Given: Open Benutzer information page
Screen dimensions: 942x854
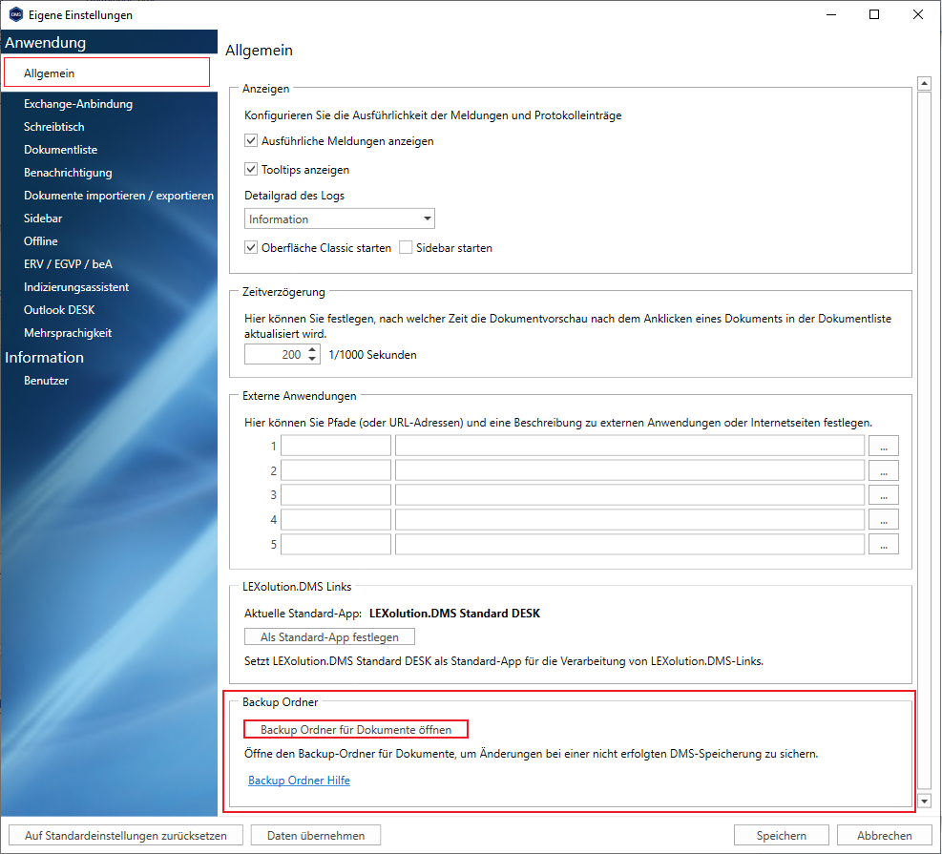Looking at the screenshot, I should pos(46,380).
